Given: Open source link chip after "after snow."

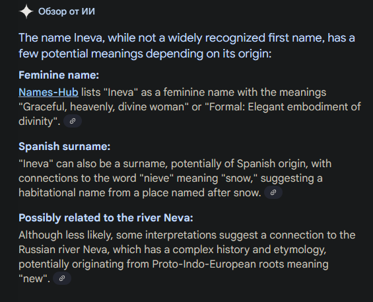Looking at the screenshot, I should click(x=273, y=192).
